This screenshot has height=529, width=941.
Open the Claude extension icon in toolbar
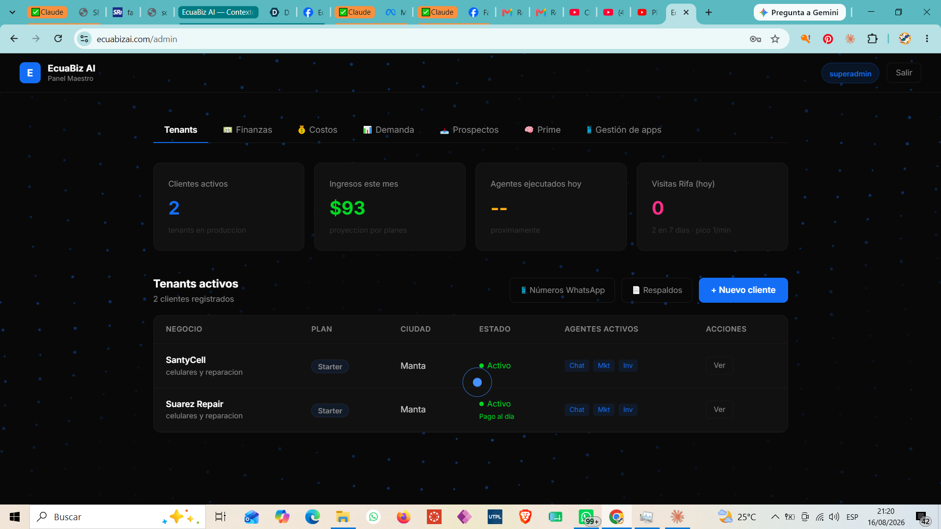850,39
